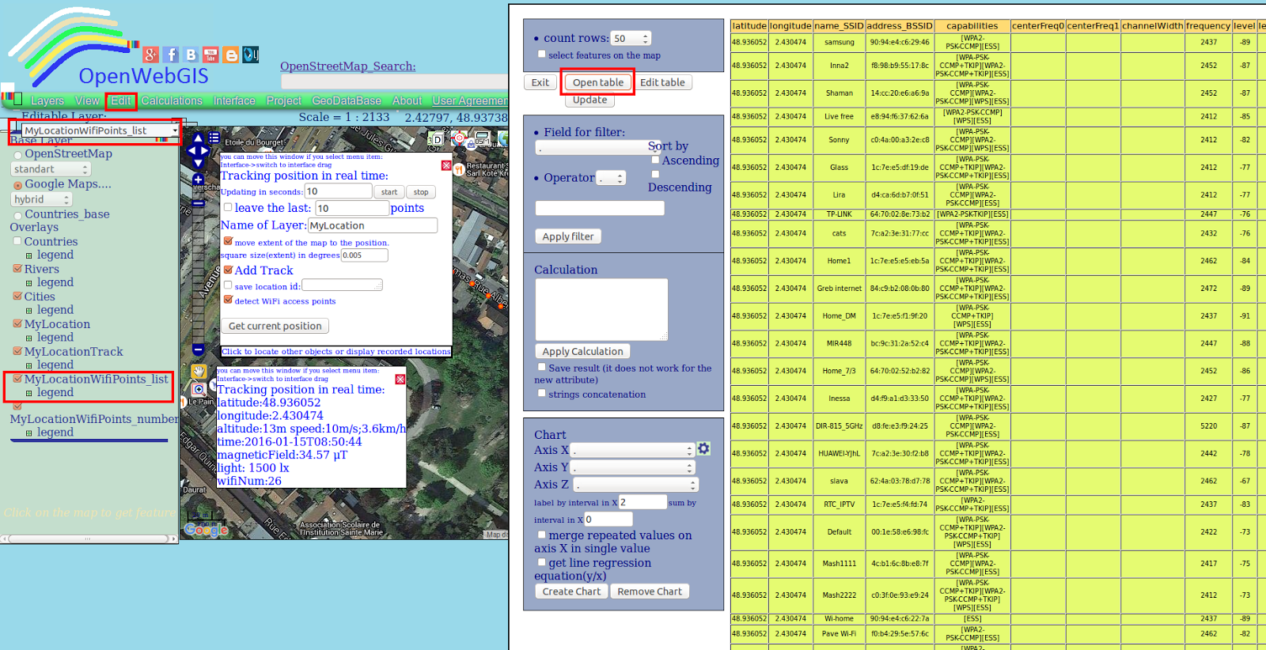Click the layer panel horizontal scrollbar
This screenshot has height=650, width=1266.
click(x=89, y=539)
